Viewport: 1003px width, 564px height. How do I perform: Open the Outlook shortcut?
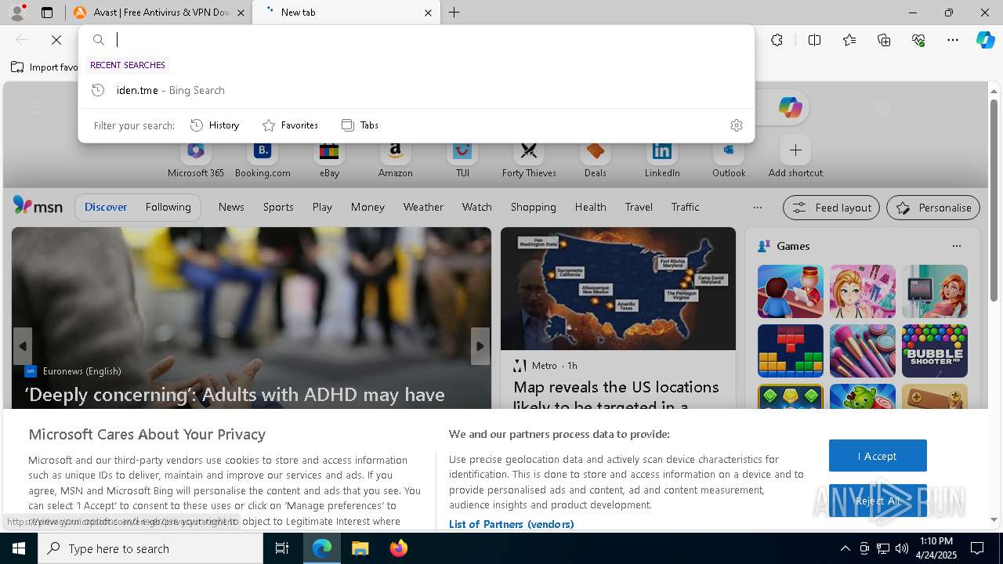(x=729, y=159)
